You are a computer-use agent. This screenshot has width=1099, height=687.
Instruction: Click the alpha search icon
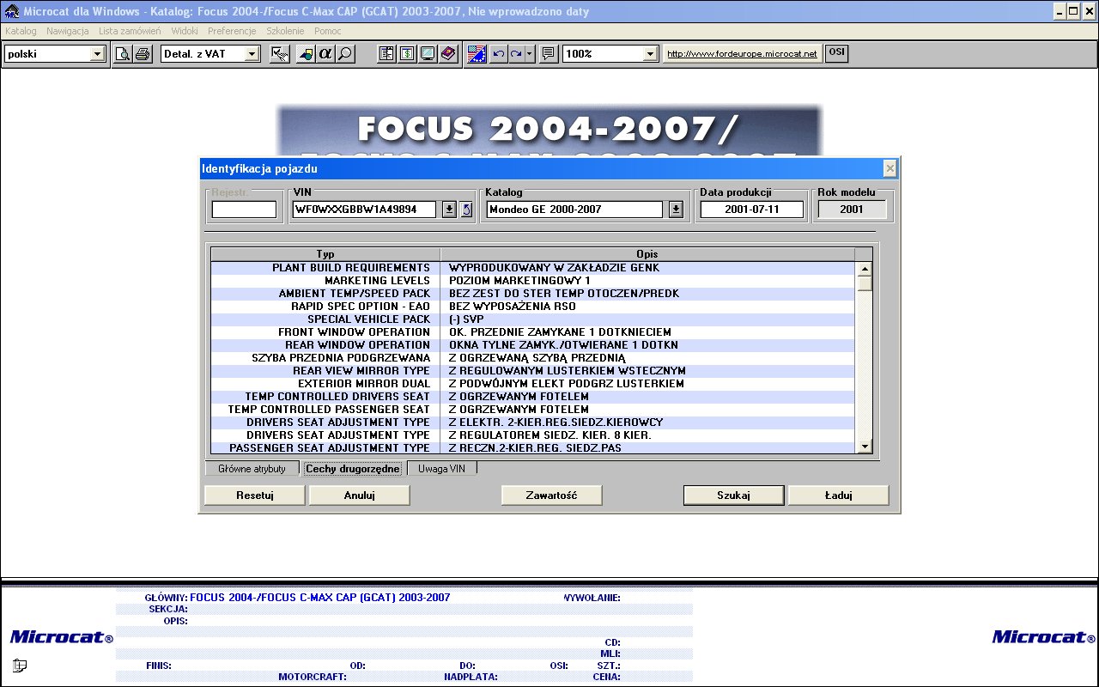325,54
